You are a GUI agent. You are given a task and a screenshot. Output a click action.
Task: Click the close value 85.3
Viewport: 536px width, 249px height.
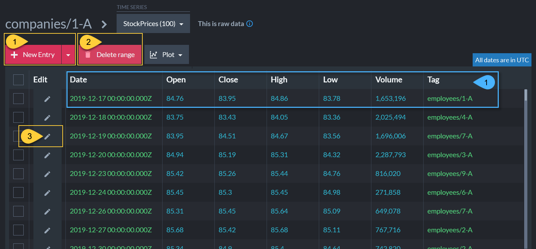click(x=225, y=192)
